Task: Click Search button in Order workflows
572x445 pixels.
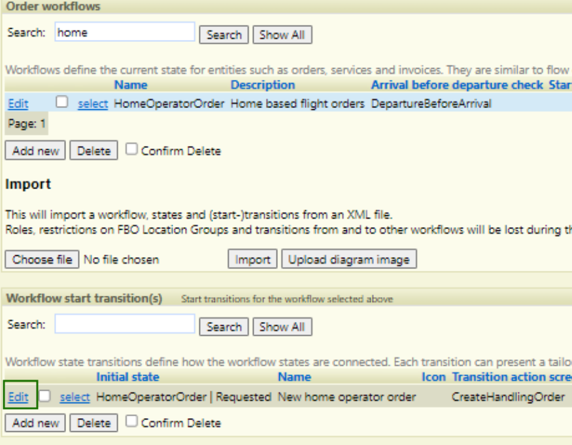Action: point(224,35)
